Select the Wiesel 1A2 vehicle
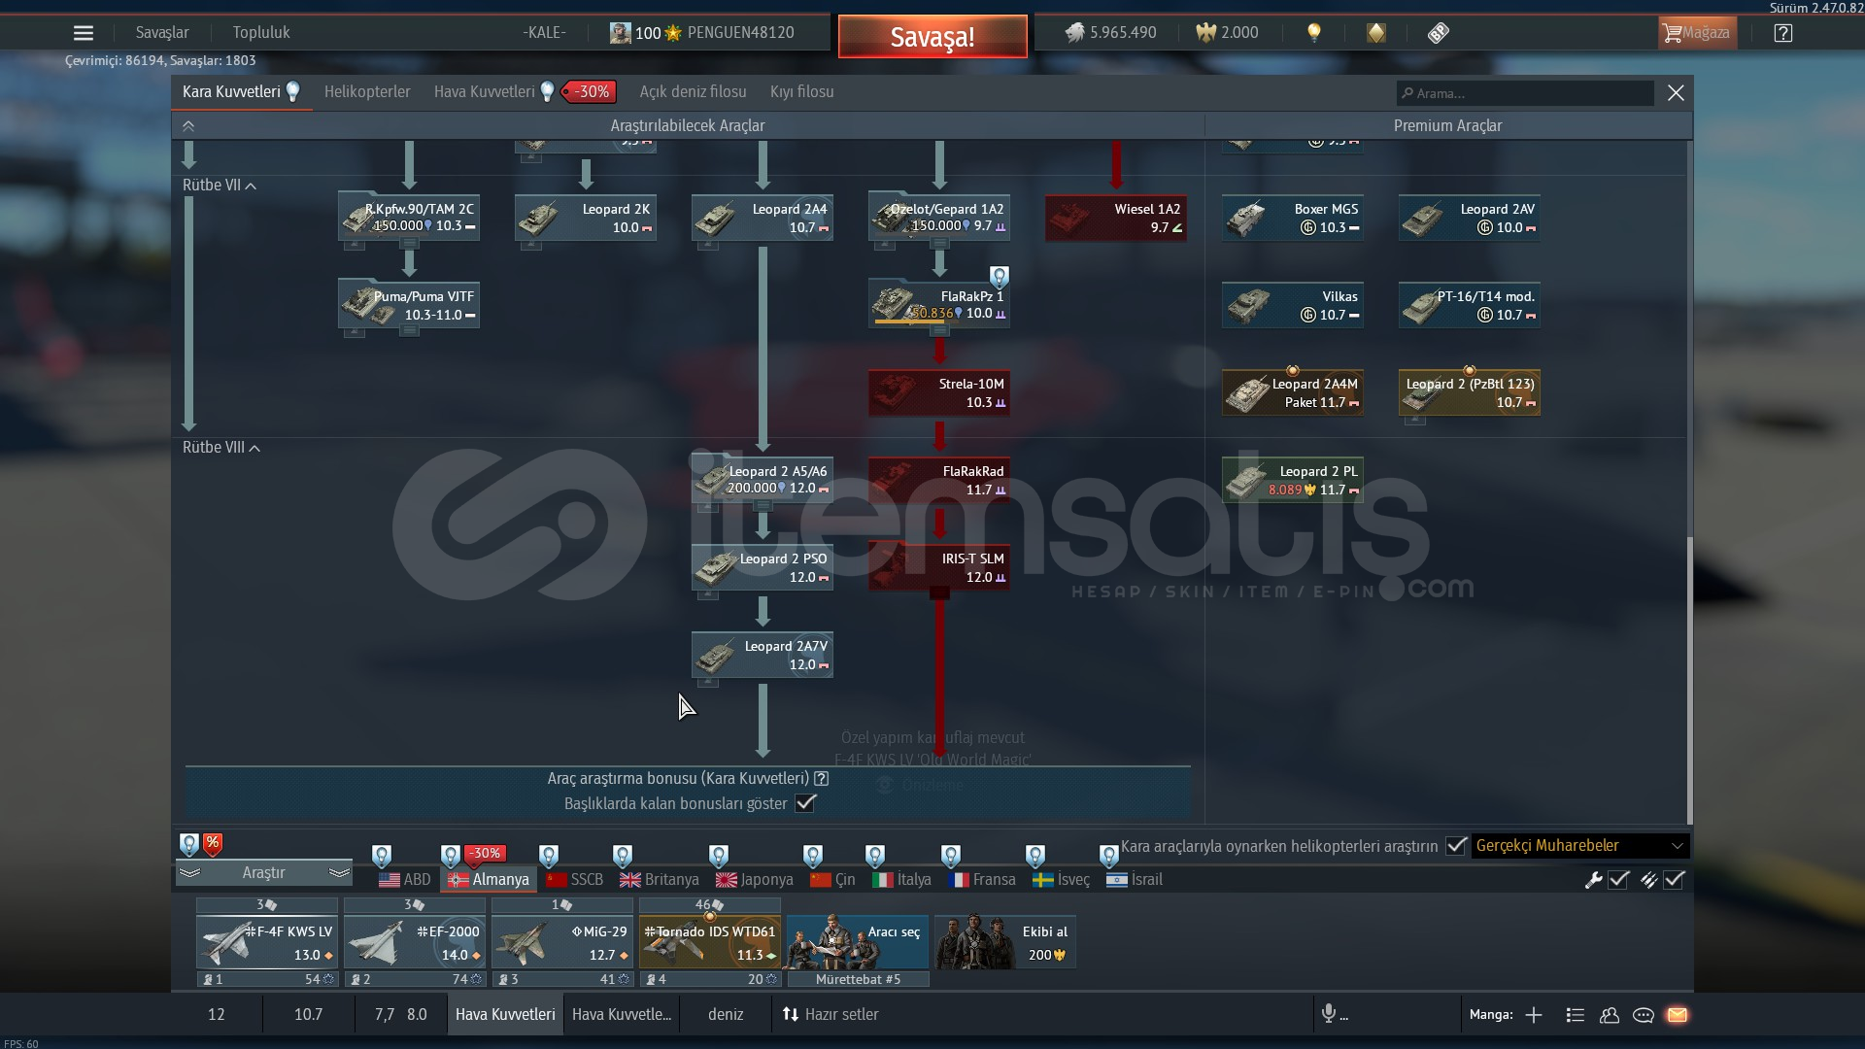The height and width of the screenshot is (1049, 1865). (1116, 218)
